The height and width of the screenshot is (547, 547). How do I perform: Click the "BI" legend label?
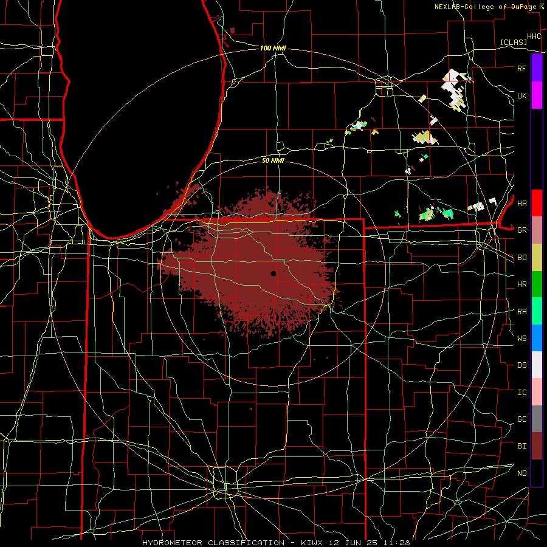click(521, 446)
